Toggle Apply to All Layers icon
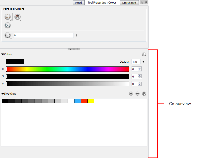Screen dimensions: 197x158 8,25
